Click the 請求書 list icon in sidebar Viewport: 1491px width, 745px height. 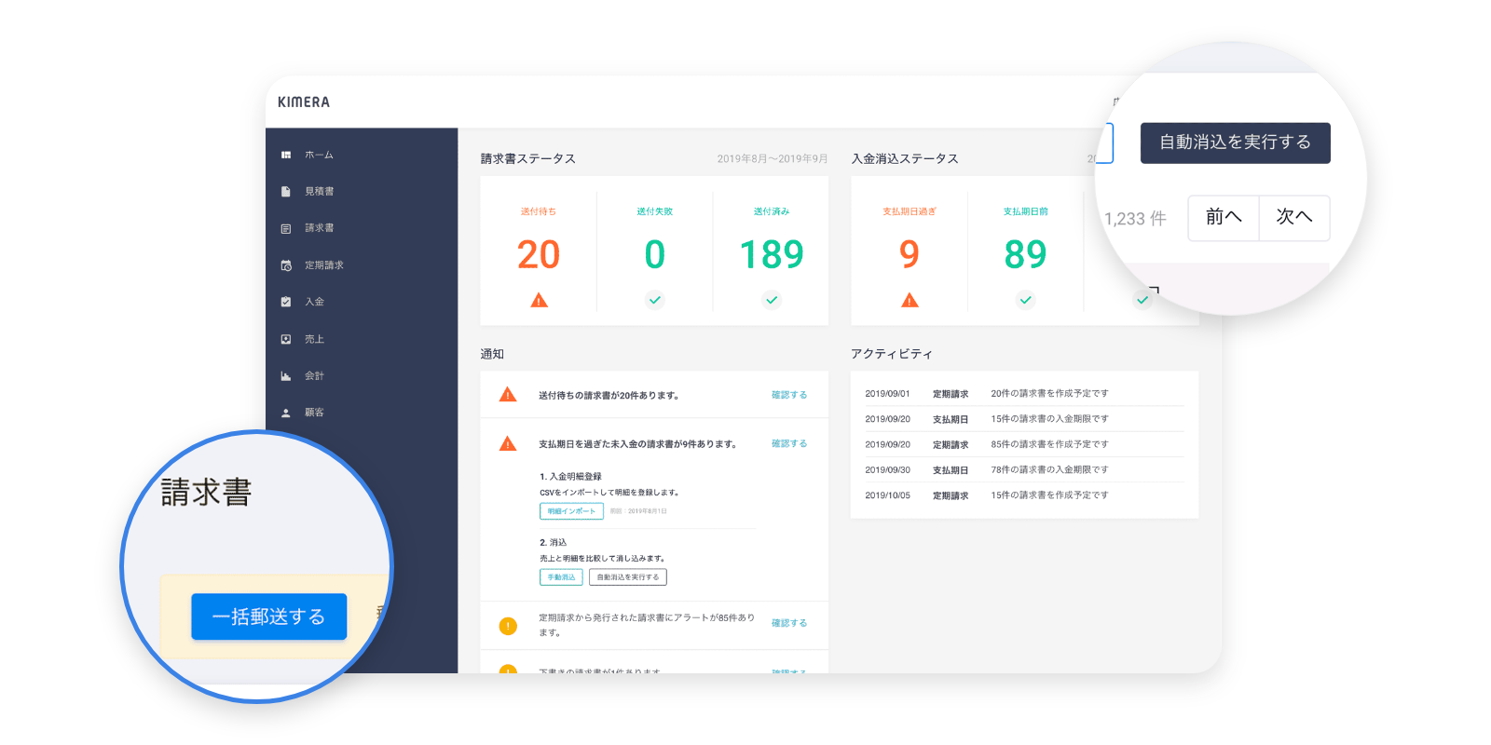pos(286,228)
